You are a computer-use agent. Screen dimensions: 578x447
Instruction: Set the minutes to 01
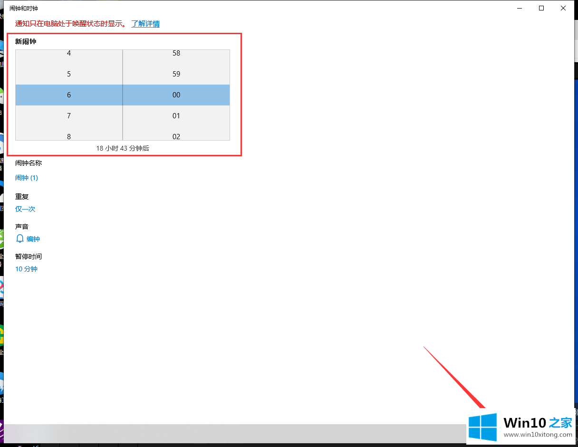[x=176, y=116]
